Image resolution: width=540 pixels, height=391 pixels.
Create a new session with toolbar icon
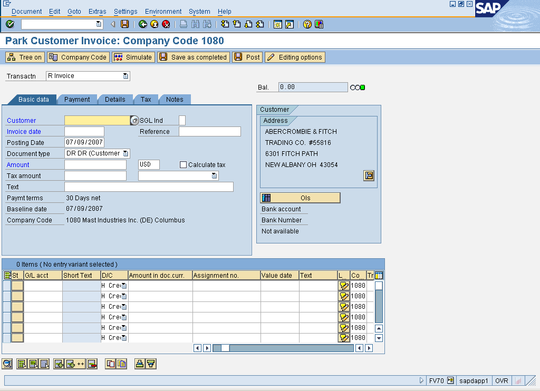tap(277, 24)
